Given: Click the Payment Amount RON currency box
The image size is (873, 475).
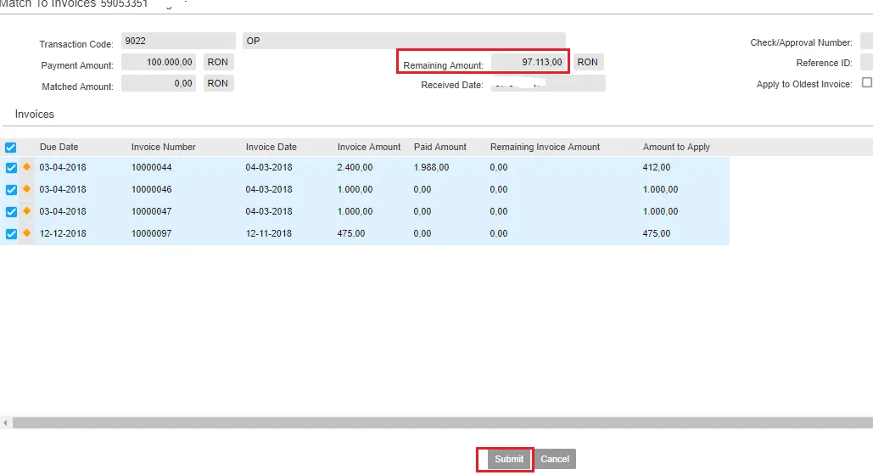Looking at the screenshot, I should coord(218,62).
